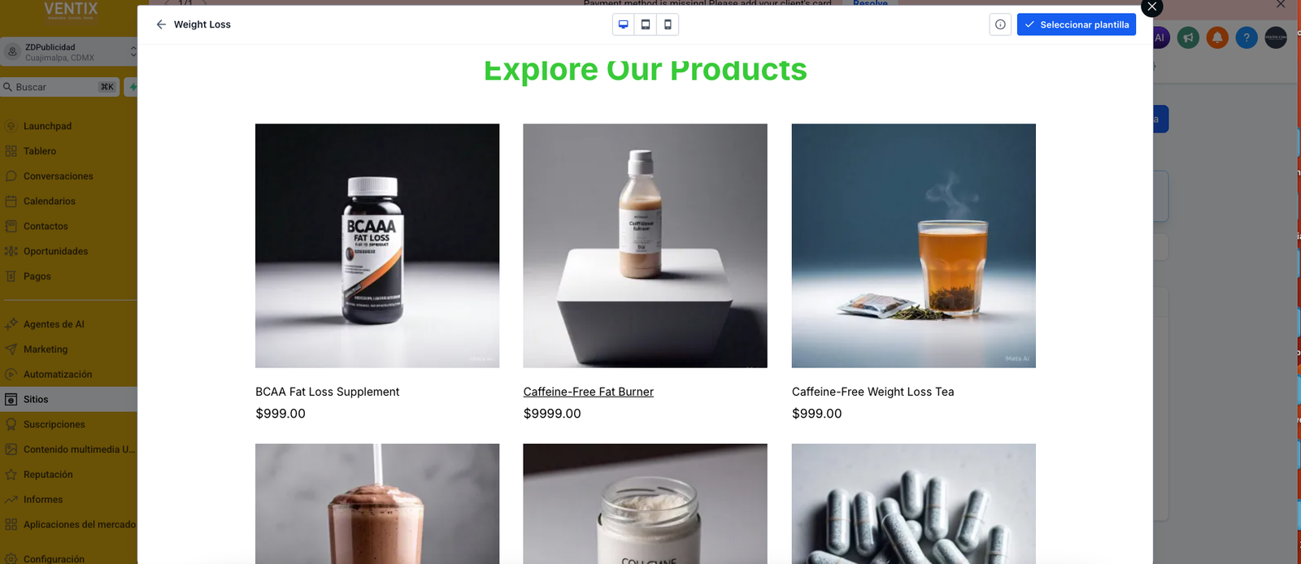The width and height of the screenshot is (1301, 564).
Task: Click the Buscar search field
Action: [x=60, y=87]
